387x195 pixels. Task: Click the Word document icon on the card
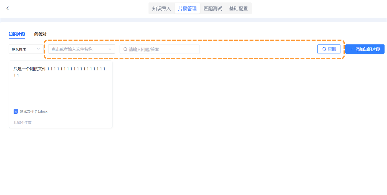(x=16, y=111)
